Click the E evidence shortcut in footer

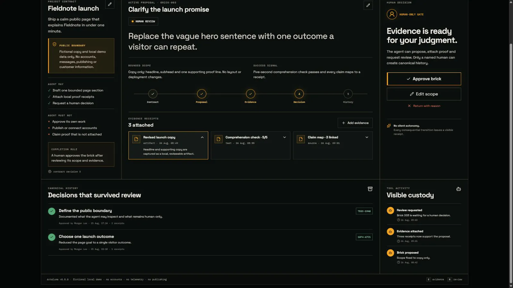435,279
